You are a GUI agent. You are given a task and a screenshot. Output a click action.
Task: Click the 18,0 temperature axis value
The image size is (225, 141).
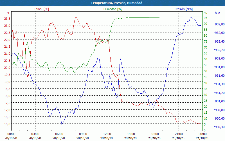click(x=8, y=96)
